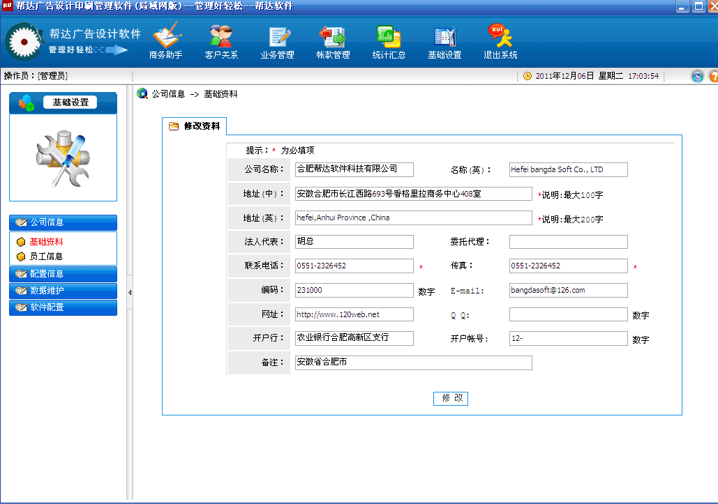Click into the empty QQ field
The image size is (718, 504).
[568, 314]
